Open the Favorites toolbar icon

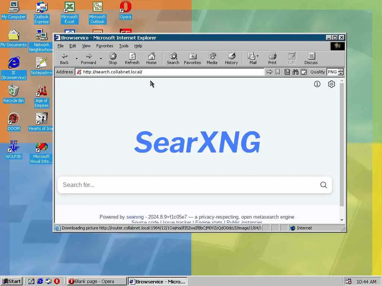192,58
